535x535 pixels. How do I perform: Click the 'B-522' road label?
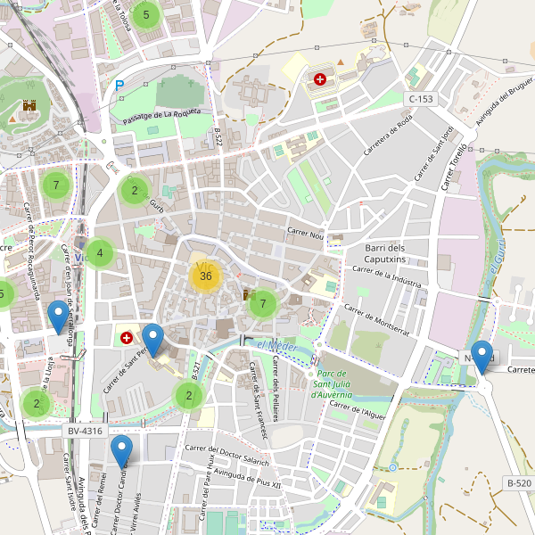(x=218, y=137)
